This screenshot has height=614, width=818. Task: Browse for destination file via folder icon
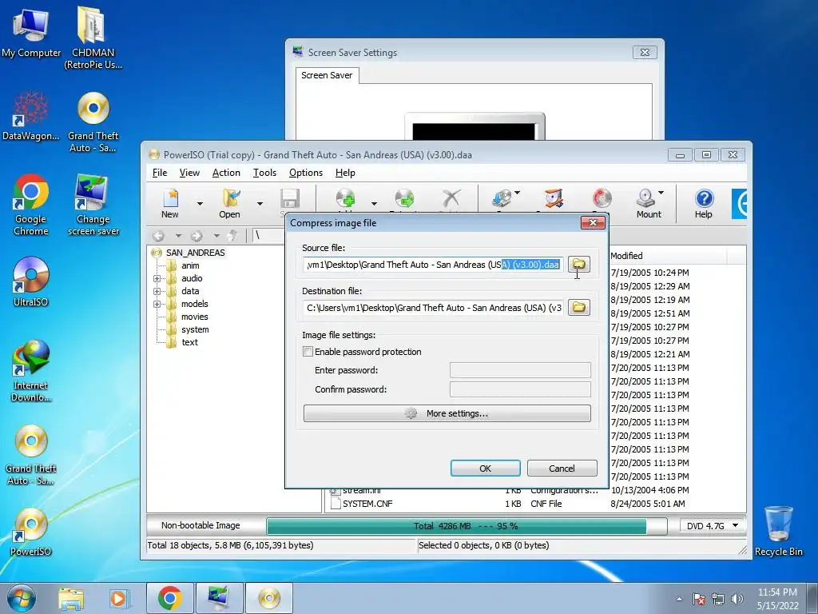click(x=579, y=307)
